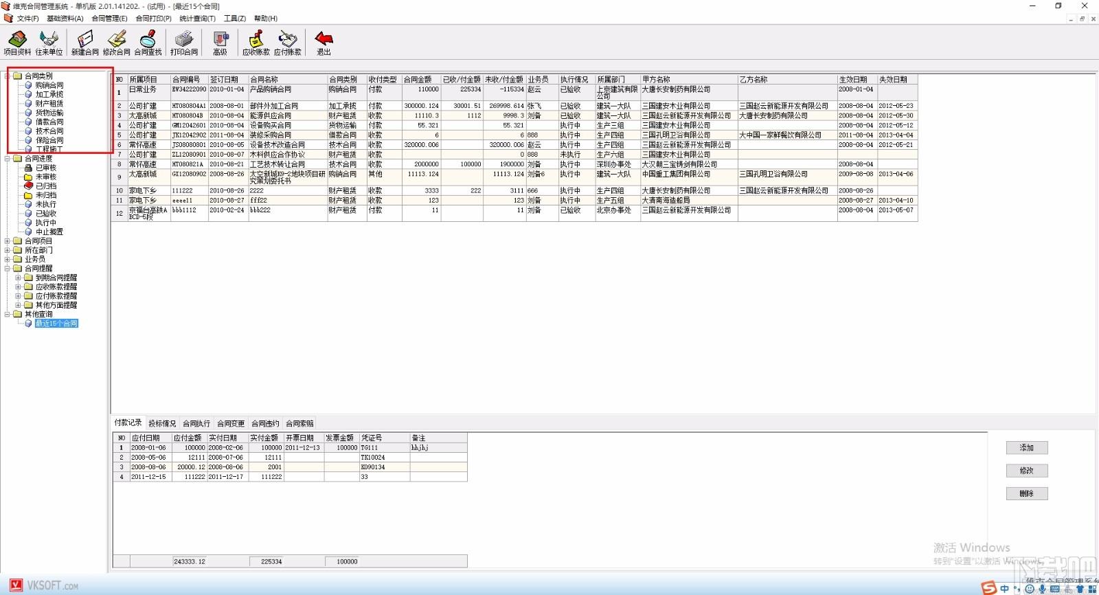
Task: Select 执行中 tree node
Action: pos(46,223)
